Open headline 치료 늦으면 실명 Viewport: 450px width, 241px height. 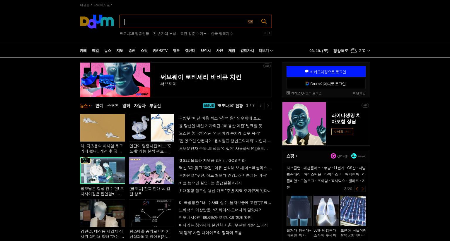tap(210, 183)
